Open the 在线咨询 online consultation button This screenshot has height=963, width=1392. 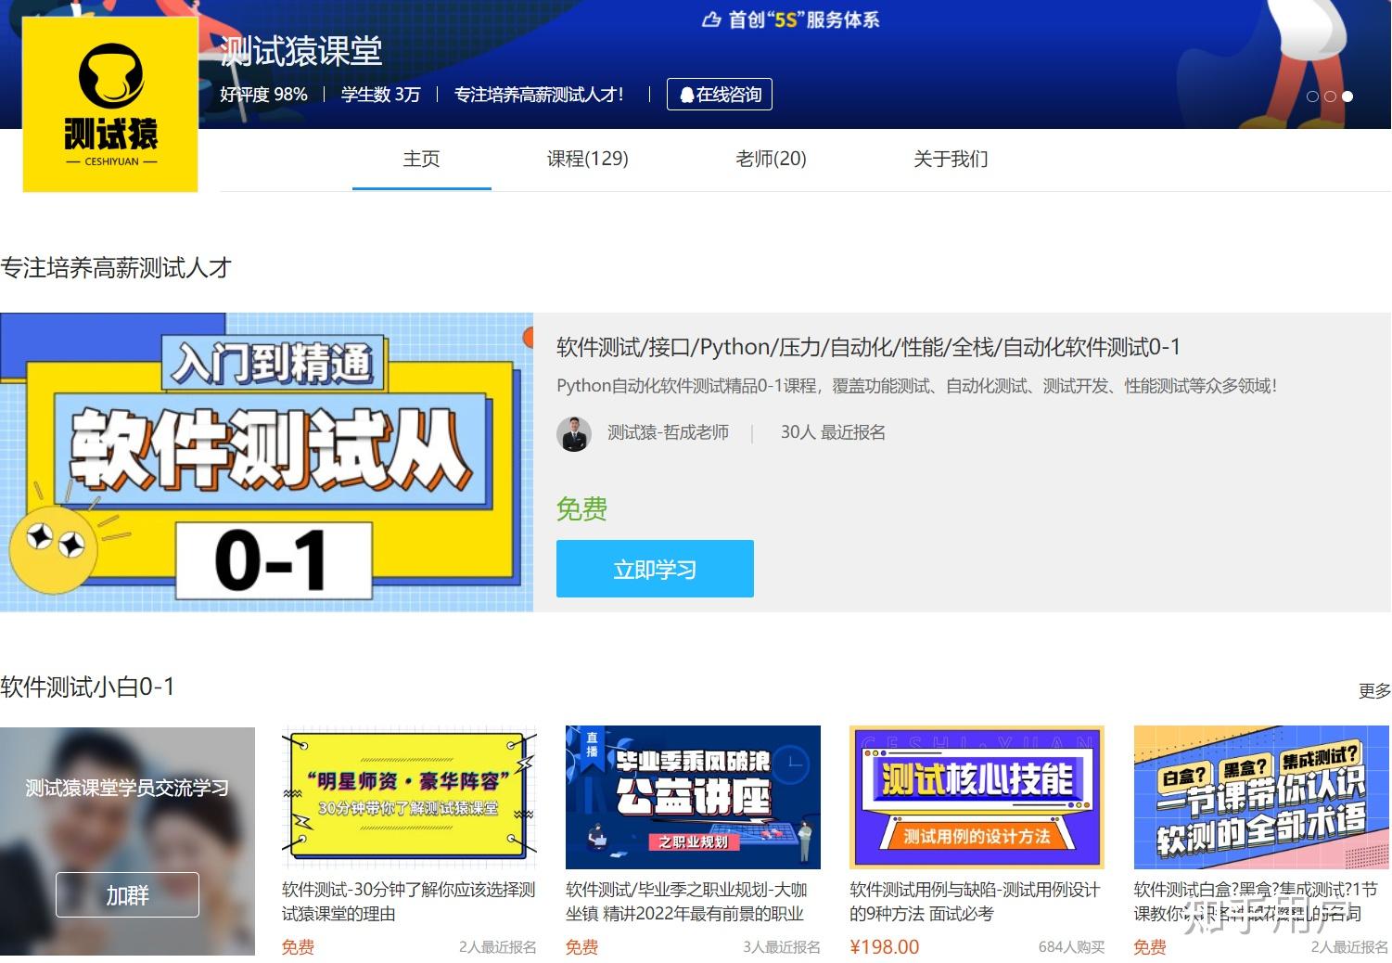tap(720, 95)
